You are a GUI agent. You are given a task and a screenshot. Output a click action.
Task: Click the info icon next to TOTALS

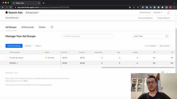17,63
